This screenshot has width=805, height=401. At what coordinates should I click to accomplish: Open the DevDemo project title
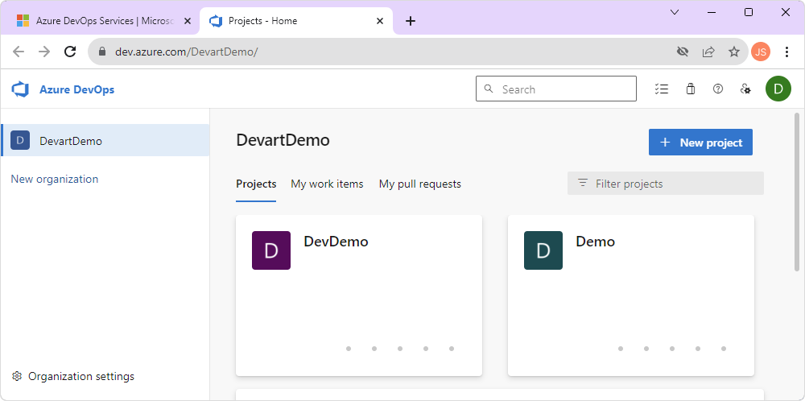pos(336,242)
